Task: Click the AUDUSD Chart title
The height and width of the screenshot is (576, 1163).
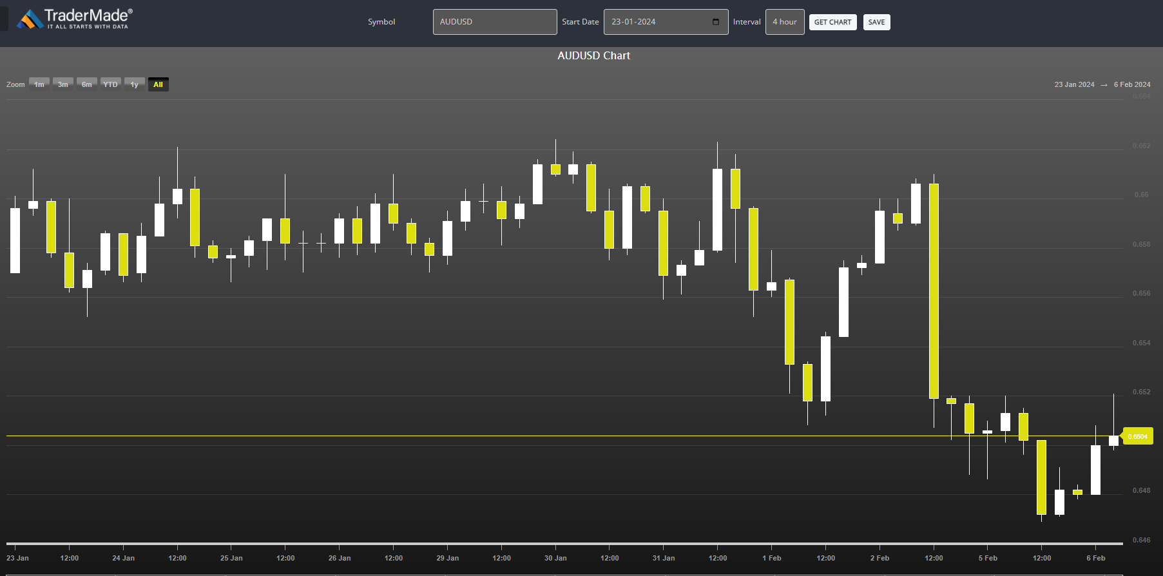Action: (x=594, y=55)
